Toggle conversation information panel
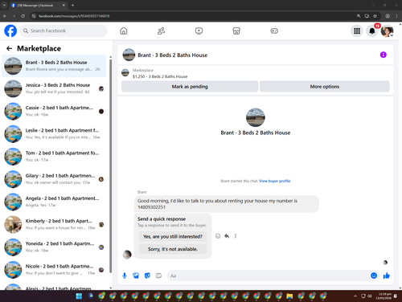402x302 pixels. [x=384, y=55]
